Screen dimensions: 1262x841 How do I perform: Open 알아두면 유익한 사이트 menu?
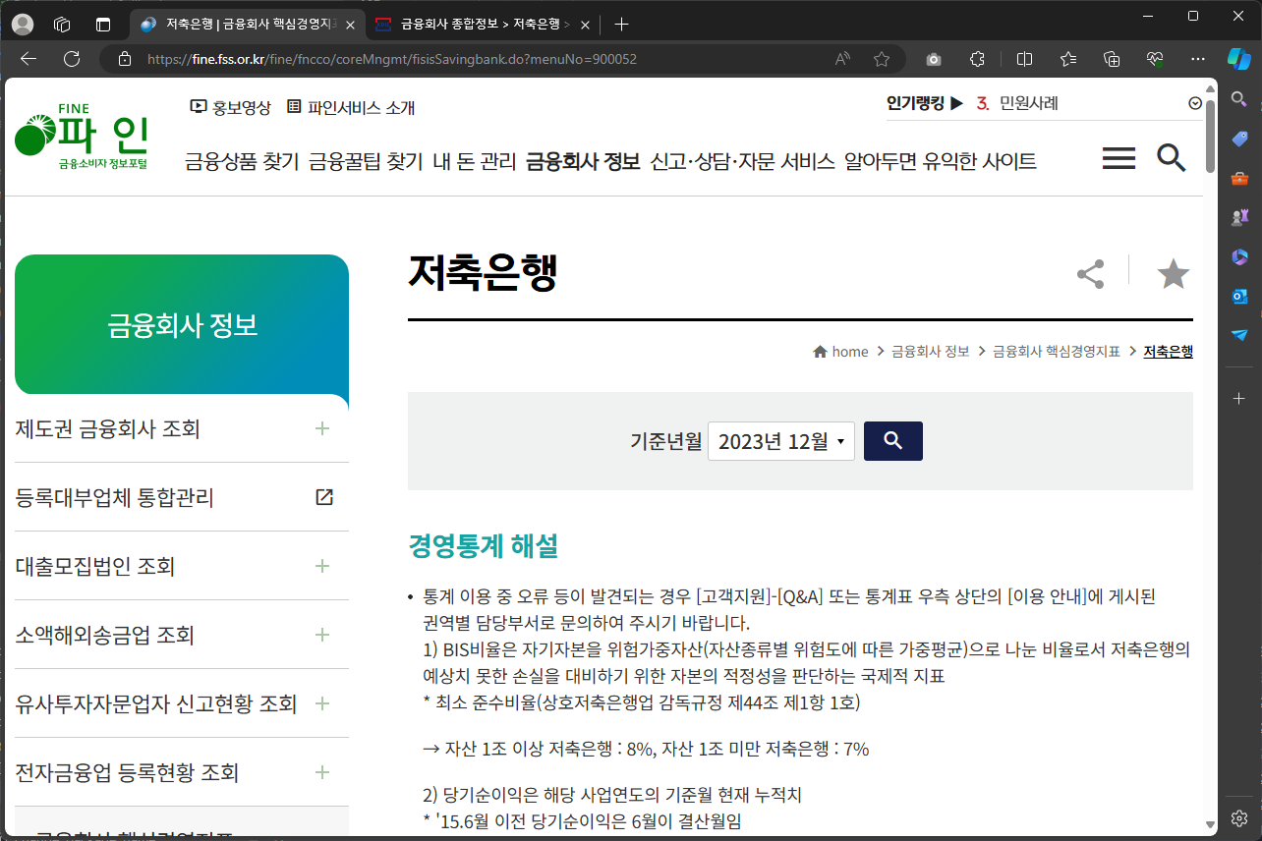[941, 161]
